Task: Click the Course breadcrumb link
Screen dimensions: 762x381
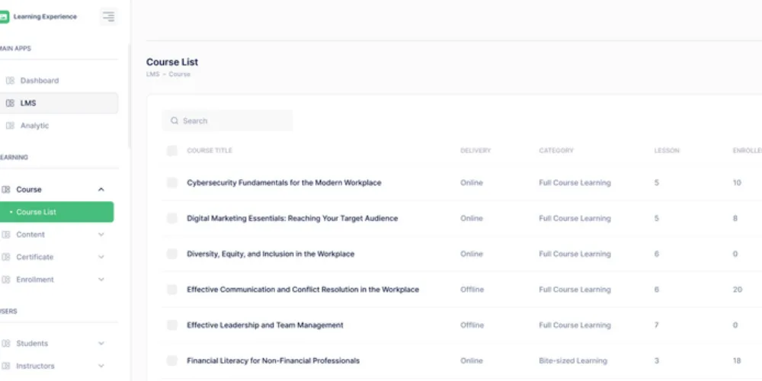Action: 179,75
